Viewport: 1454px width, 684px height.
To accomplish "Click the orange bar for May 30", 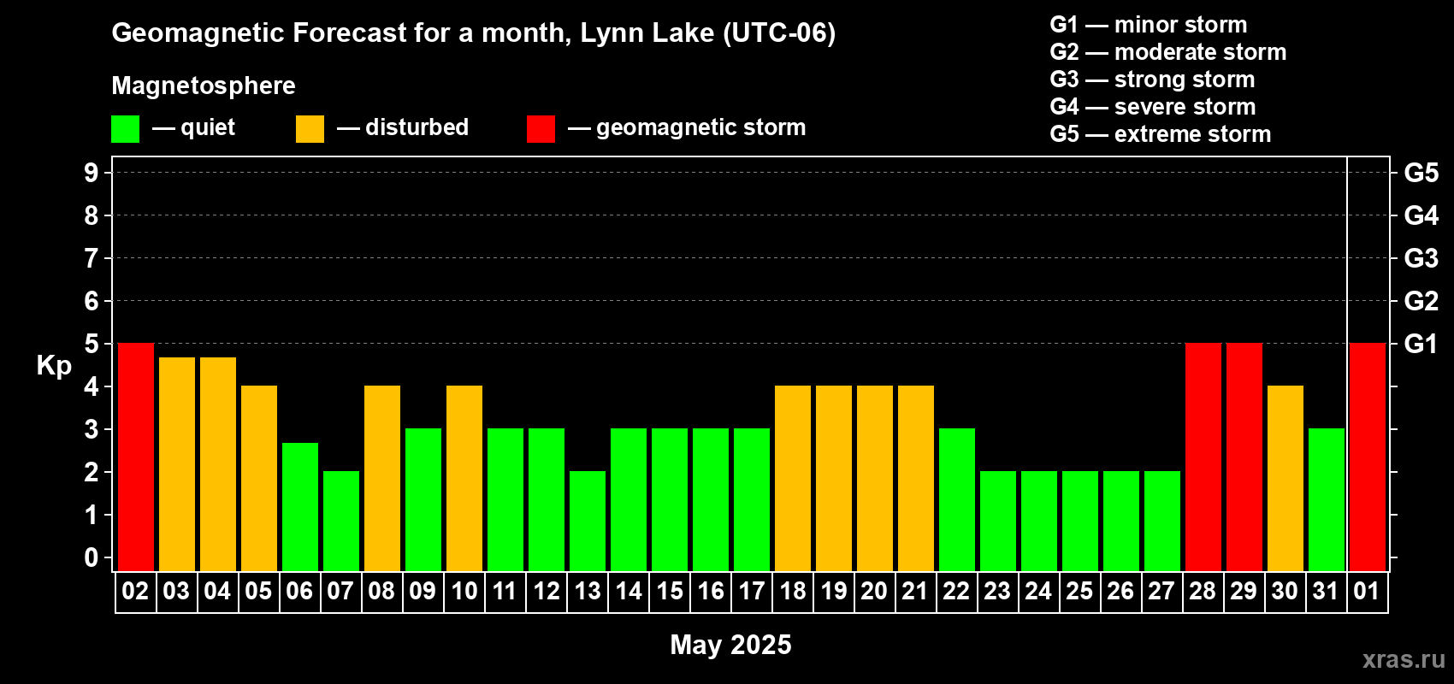I will tap(1286, 478).
